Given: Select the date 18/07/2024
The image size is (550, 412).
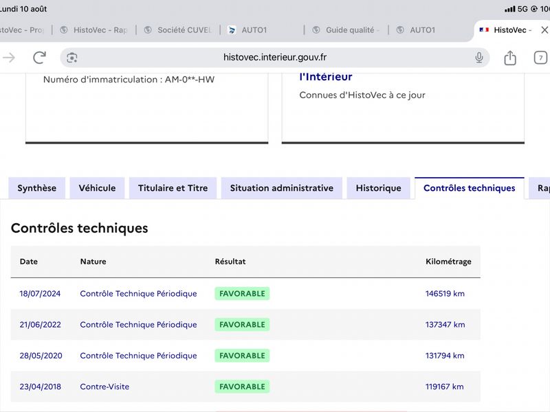Looking at the screenshot, I should 40,294.
